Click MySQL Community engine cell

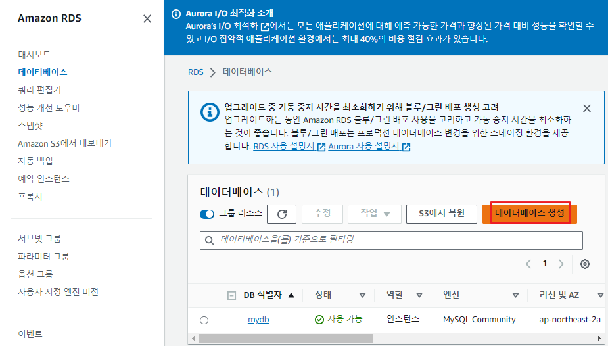(479, 320)
